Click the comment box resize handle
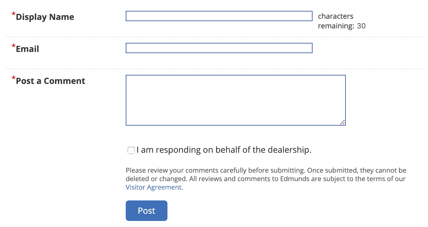 pos(343,123)
